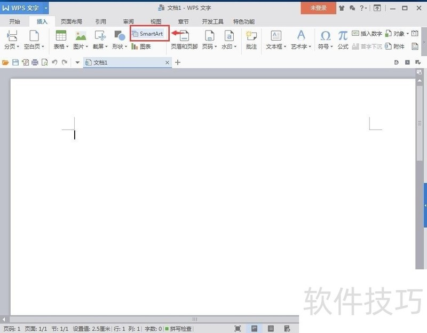Open the 审阅 review tab
Screen dimensions: 427x333
point(127,21)
